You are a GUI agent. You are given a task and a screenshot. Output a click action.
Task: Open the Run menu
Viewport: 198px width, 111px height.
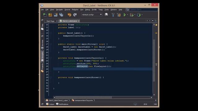[82, 10]
